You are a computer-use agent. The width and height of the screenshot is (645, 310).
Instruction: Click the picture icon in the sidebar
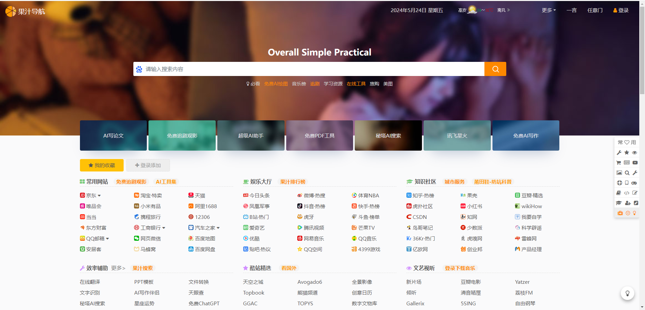[619, 173]
